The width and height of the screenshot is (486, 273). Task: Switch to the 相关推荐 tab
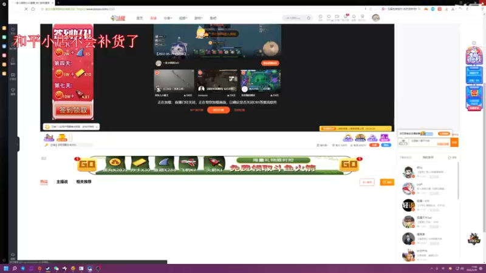pos(84,181)
